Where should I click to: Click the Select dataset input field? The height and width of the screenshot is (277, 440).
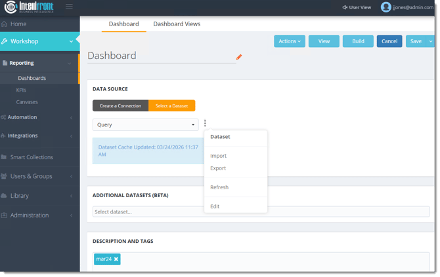coord(261,212)
